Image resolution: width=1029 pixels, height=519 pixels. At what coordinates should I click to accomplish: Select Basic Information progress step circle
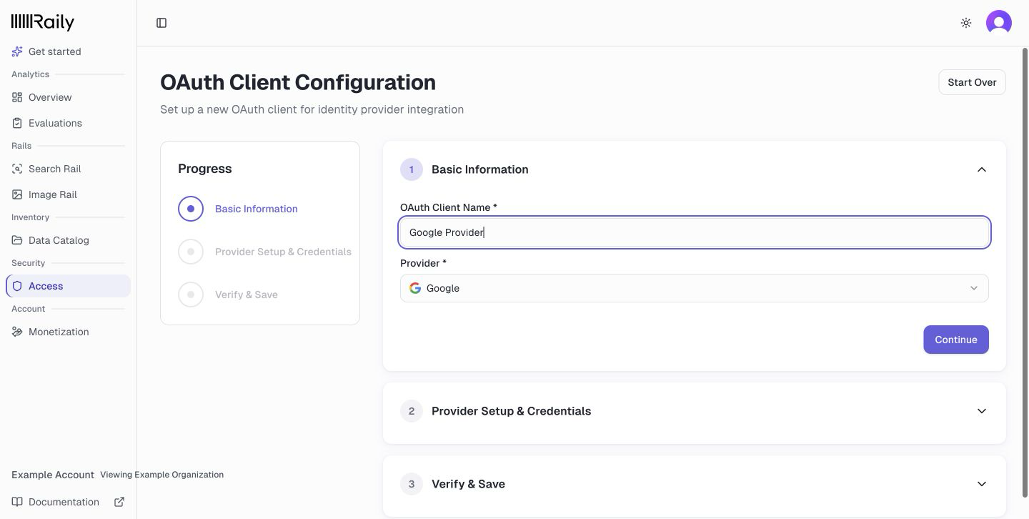(191, 209)
